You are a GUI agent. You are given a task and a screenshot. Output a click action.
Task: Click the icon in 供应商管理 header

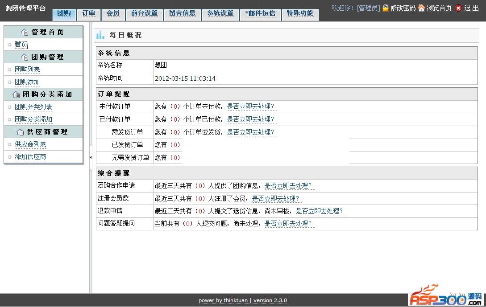point(21,132)
